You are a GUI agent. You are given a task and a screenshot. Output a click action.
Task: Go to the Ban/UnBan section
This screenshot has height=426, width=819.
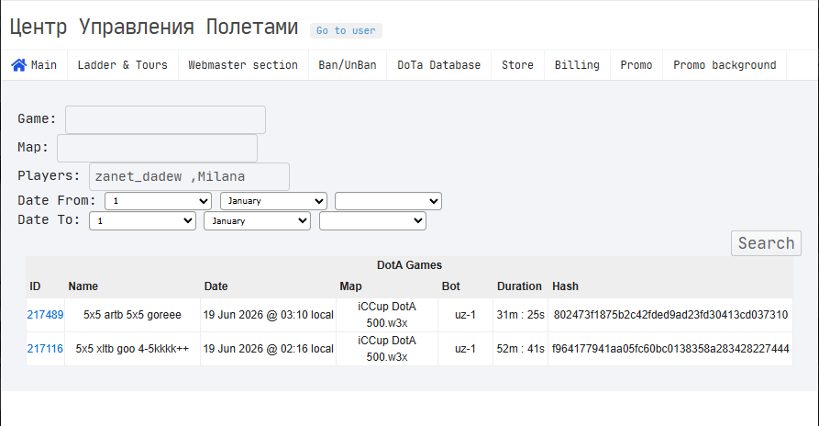(x=348, y=65)
